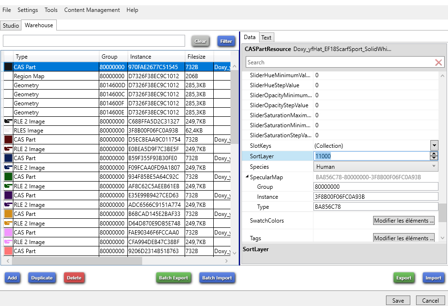Open the Tools menu

click(x=51, y=10)
